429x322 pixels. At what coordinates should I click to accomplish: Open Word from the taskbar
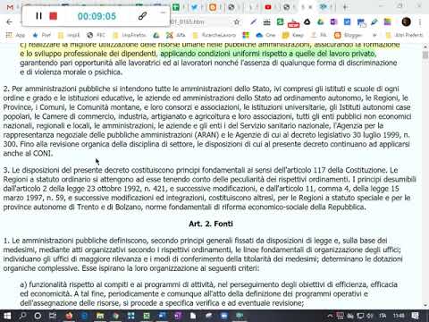tap(163, 316)
